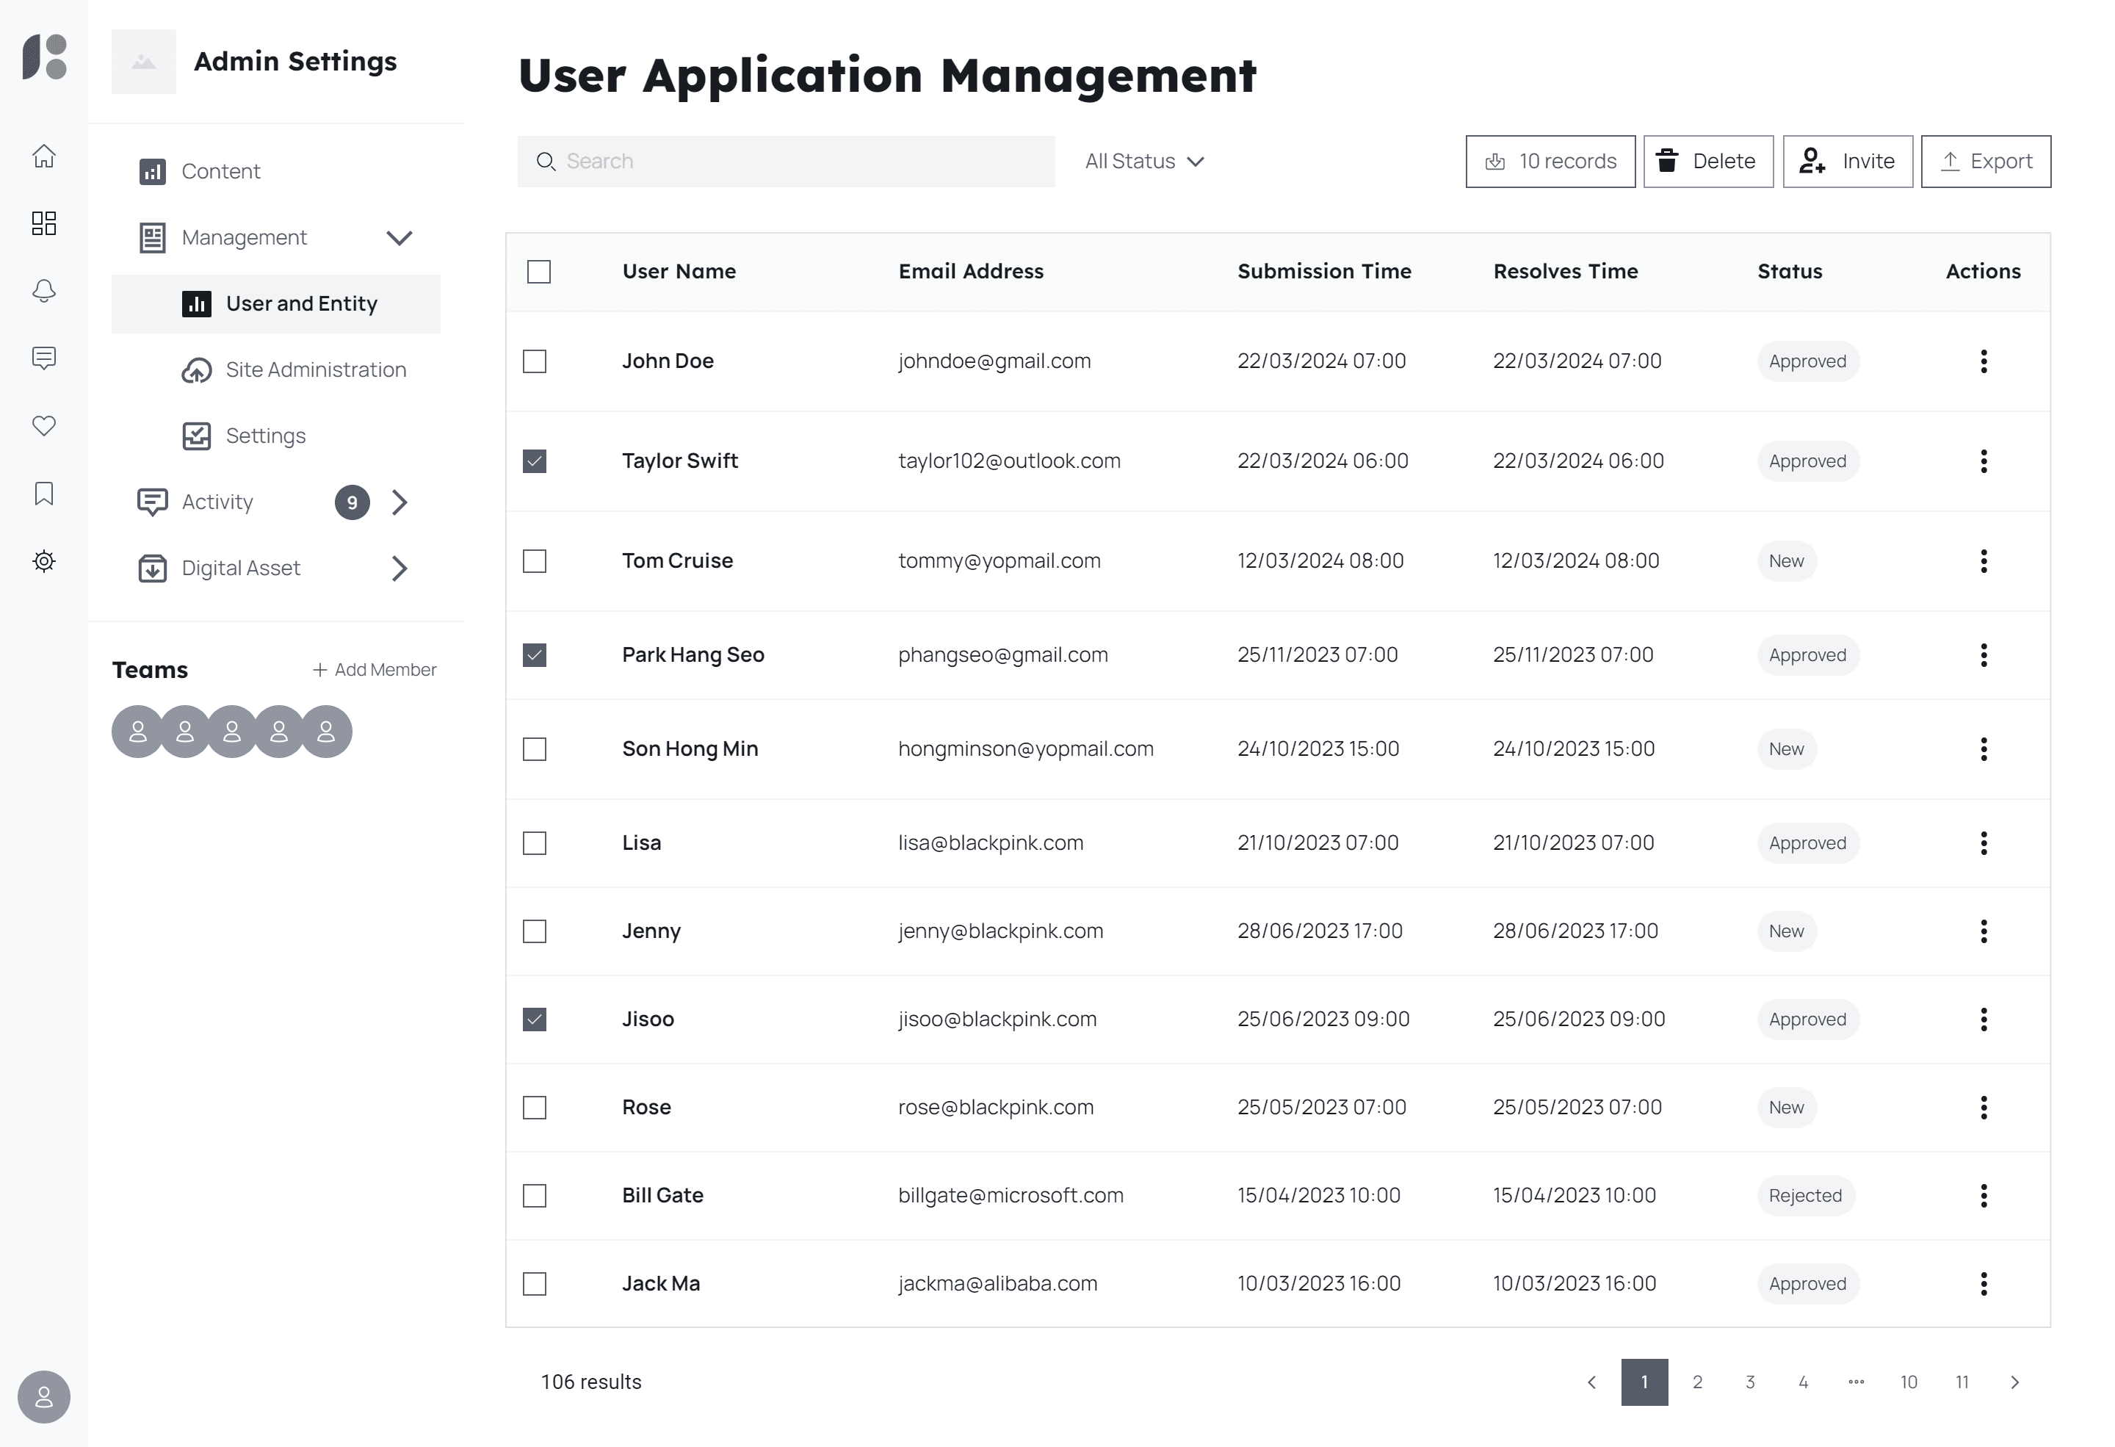Image resolution: width=2115 pixels, height=1447 pixels.
Task: Click Add Member link
Action: [374, 670]
